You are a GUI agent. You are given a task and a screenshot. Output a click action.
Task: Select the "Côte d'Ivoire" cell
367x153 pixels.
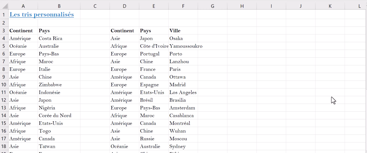pos(154,46)
